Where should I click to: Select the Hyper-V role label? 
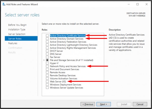click(x=54, y=63)
